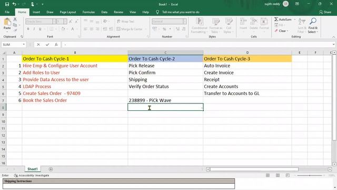Screen dimensions: 337x190
Task: Click the Conditional Formatting icon
Action: click(200, 22)
